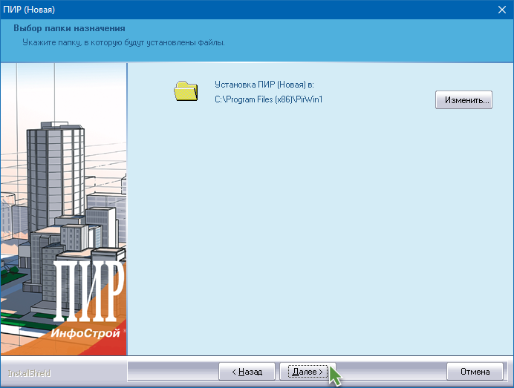
Task: Click the text Установка ПИР (Новая) в:
Action: [264, 85]
